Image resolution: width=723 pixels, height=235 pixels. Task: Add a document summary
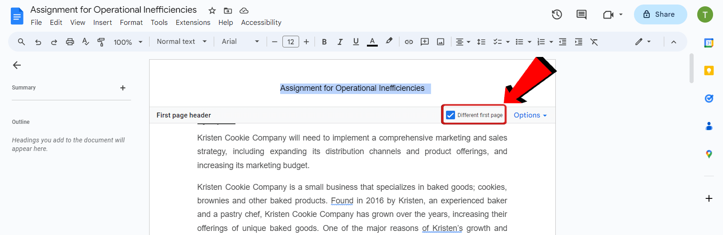(123, 88)
